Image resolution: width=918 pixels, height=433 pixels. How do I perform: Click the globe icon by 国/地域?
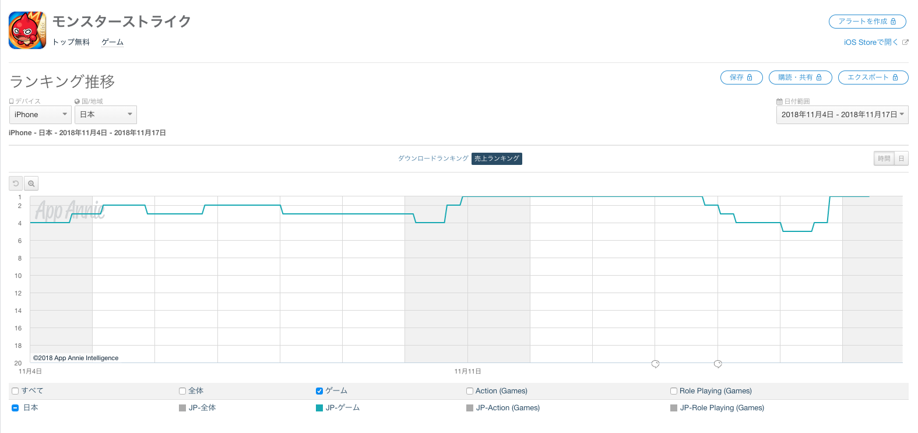pyautogui.click(x=77, y=101)
